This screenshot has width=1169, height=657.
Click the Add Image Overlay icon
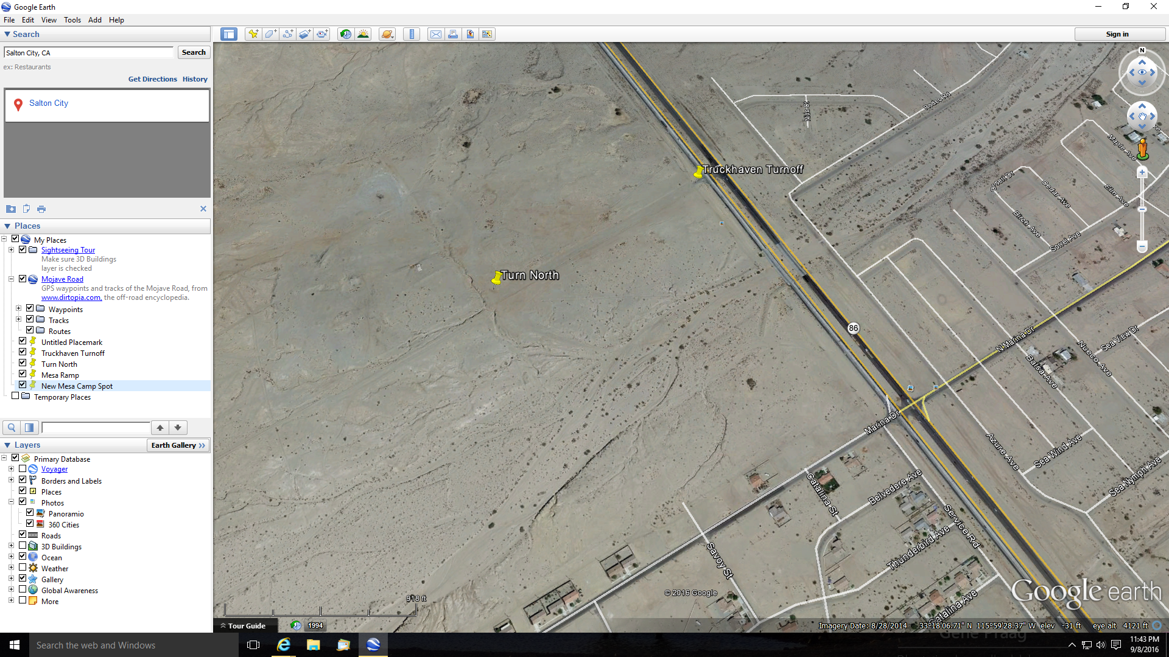[305, 34]
